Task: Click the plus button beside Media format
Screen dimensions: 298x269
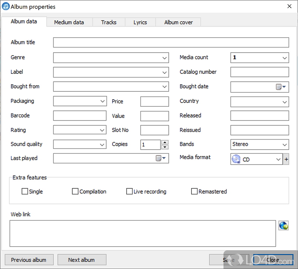Action: tap(286, 159)
